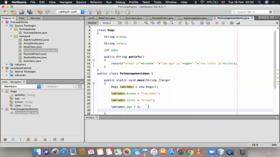Fold the main method at line 20
Viewport: 280px width, 157px height.
94,83
